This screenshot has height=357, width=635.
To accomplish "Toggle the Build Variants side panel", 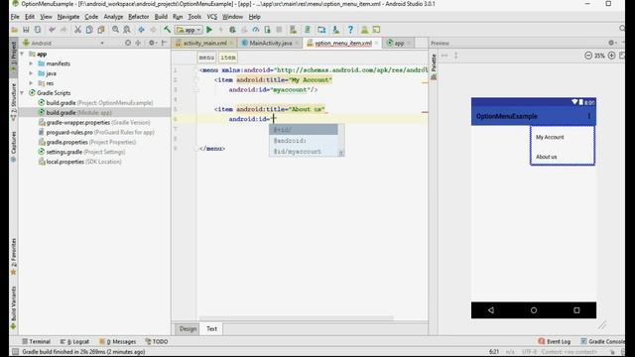I will tap(13, 307).
